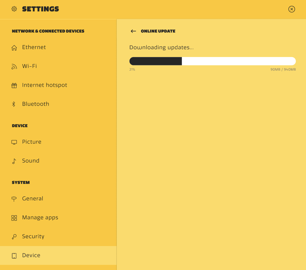Screen dimensions: 306x270
Task: Select Sound settings
Action: [58, 161]
